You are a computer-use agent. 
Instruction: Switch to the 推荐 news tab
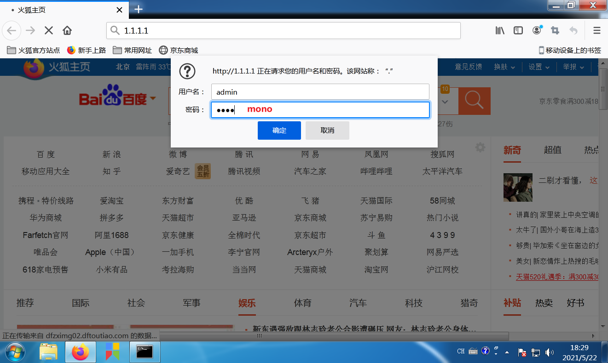pos(25,303)
